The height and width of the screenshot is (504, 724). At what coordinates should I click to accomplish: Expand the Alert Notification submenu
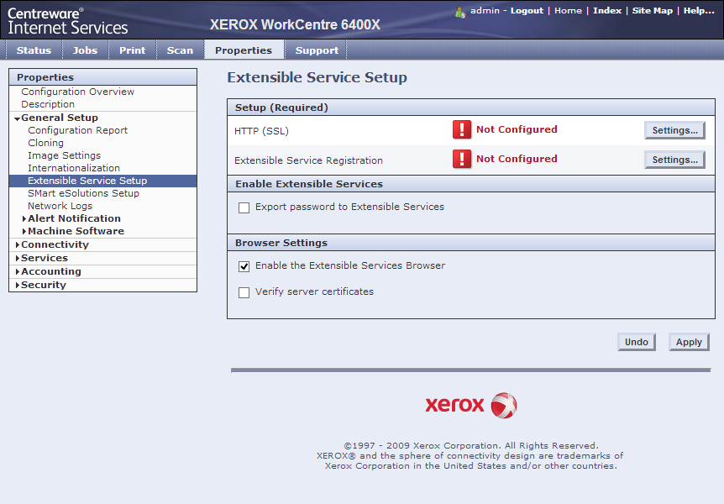click(x=24, y=219)
